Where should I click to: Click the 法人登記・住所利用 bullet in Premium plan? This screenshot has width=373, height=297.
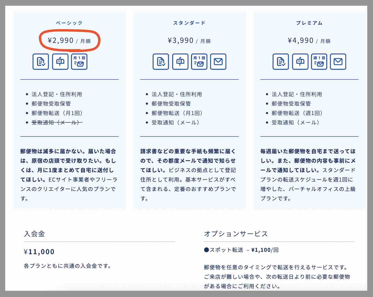point(296,94)
